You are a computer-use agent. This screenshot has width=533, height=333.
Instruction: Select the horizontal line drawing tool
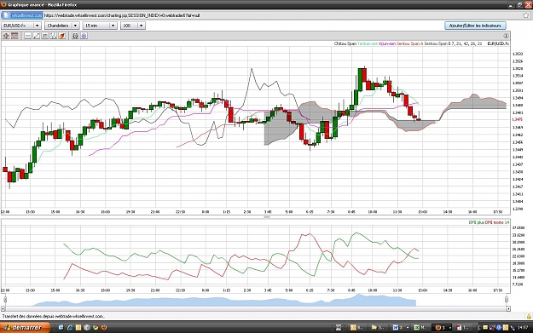click(x=28, y=36)
